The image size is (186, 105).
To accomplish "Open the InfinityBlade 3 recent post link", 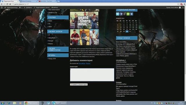I will [52, 38].
